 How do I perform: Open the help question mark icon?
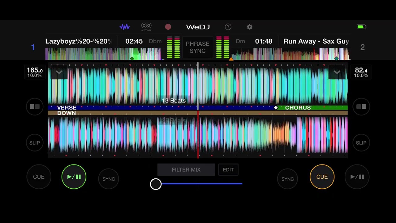(228, 27)
